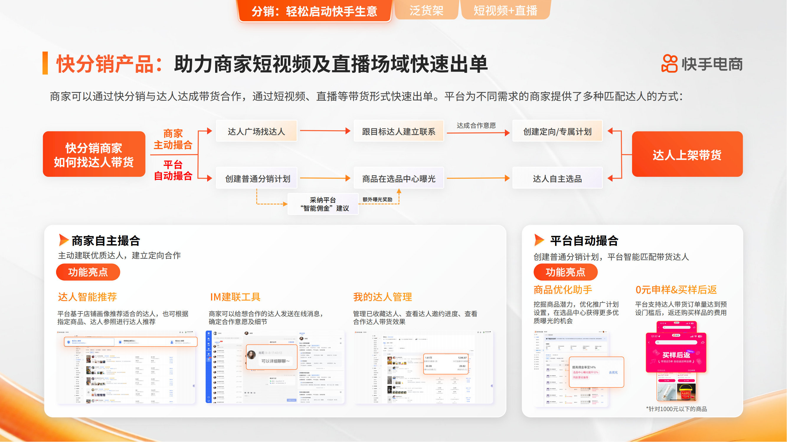Click the 30.09 stat value

(429, 366)
